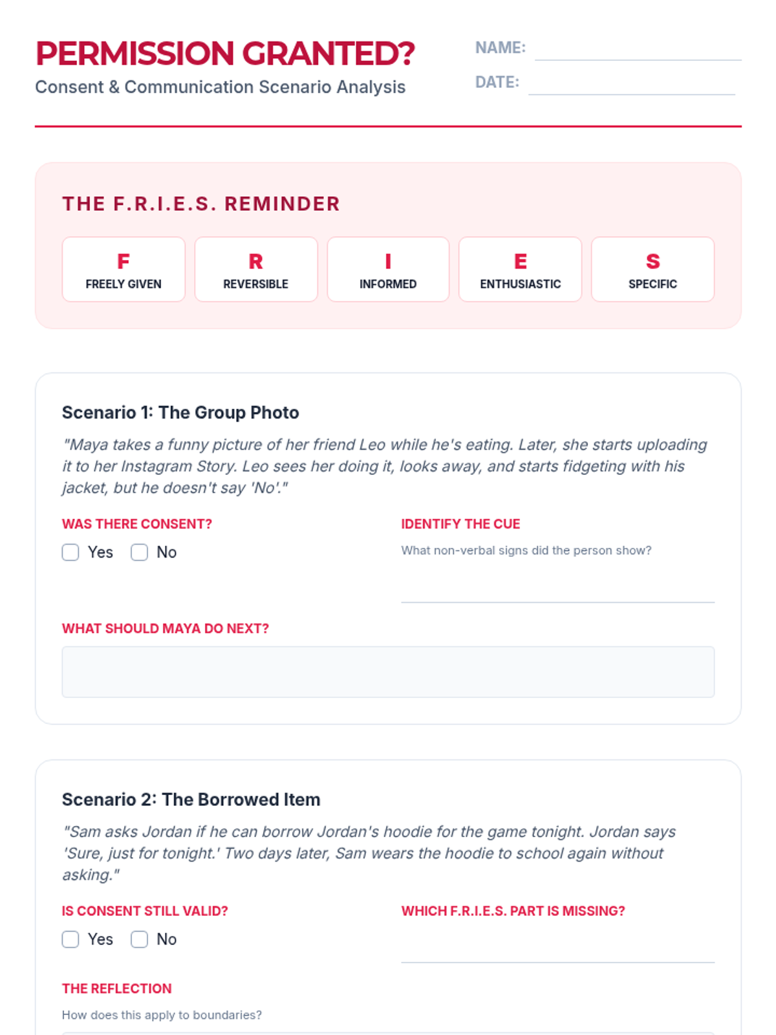
Task: Check No under Was There Consent
Action: click(140, 552)
